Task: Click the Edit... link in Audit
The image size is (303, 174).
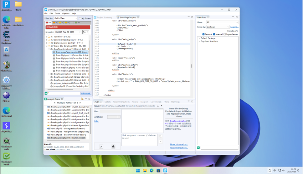Action: [97, 121]
